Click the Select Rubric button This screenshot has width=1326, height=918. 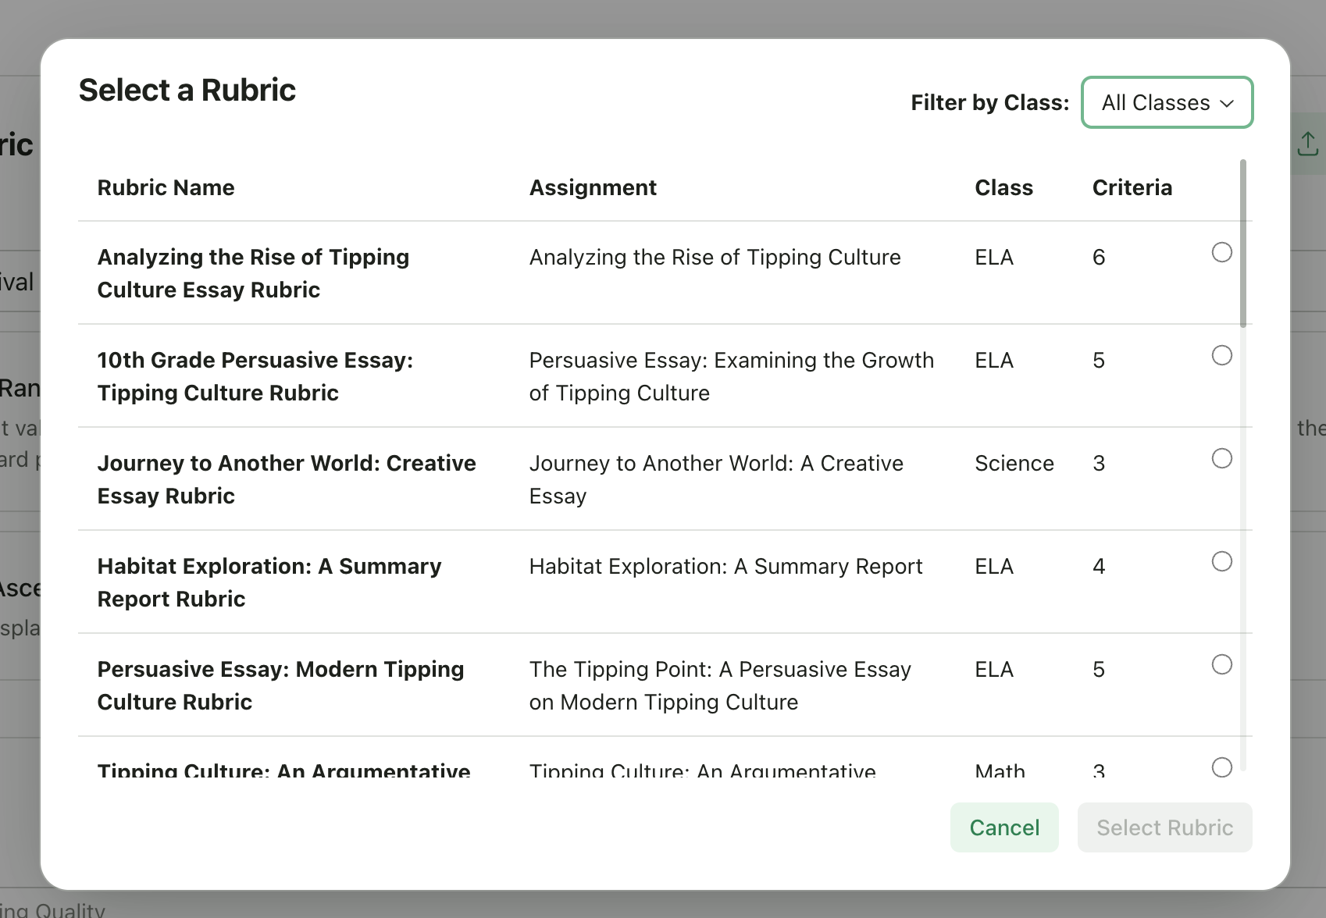click(1164, 827)
